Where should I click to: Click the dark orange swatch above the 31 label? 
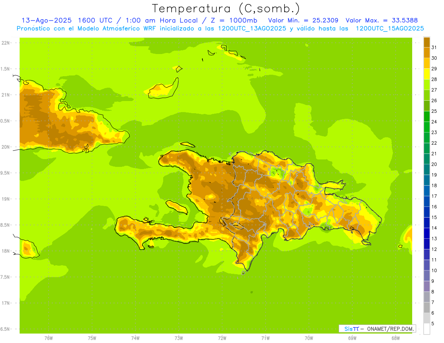click(427, 42)
